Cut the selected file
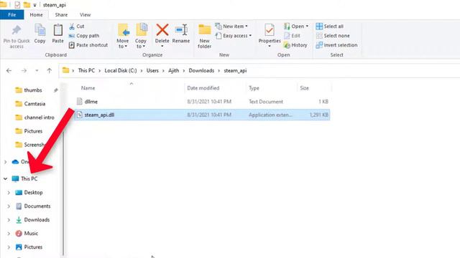The image size is (460, 258). [77, 27]
